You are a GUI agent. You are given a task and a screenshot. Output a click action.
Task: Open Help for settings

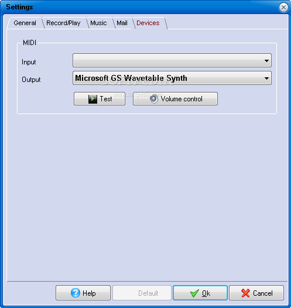[x=83, y=293]
